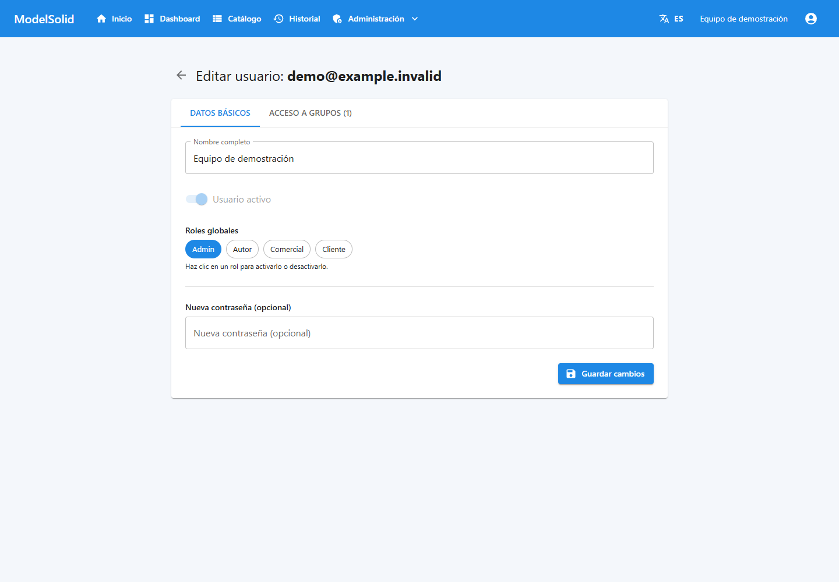The height and width of the screenshot is (582, 839).
Task: Enable the Cliente role chip
Action: (x=334, y=249)
